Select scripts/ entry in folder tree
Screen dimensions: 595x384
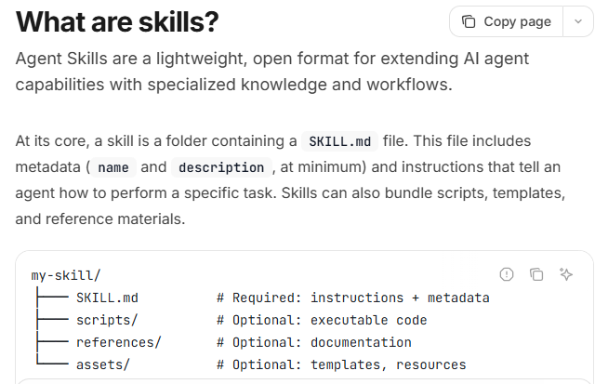(x=107, y=320)
